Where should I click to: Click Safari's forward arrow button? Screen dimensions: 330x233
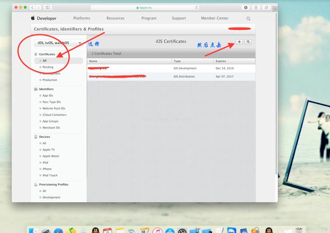click(x=38, y=7)
